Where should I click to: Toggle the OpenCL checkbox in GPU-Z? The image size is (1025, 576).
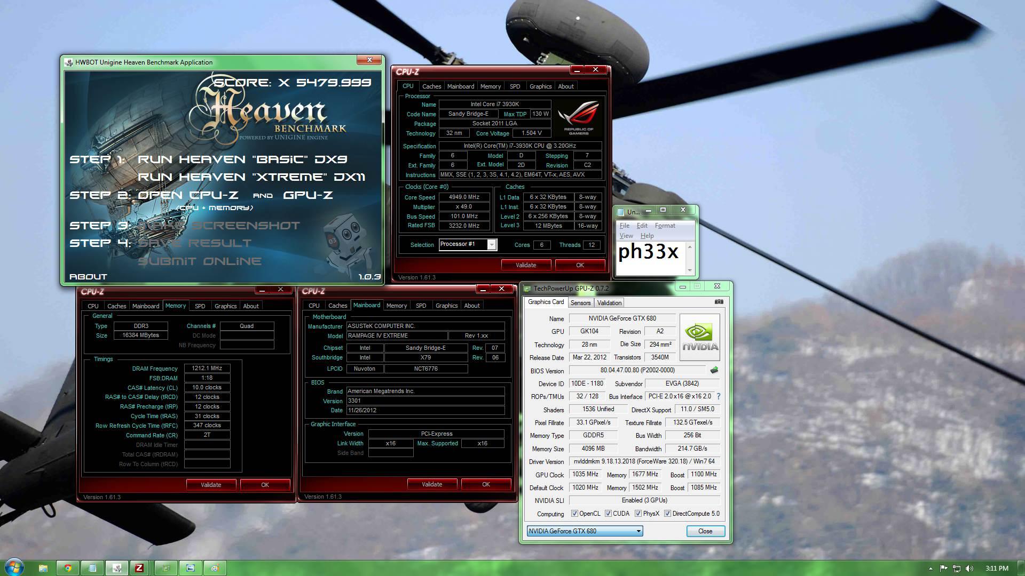point(574,514)
